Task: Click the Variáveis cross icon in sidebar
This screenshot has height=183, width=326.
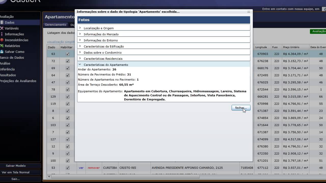Action: (2, 28)
